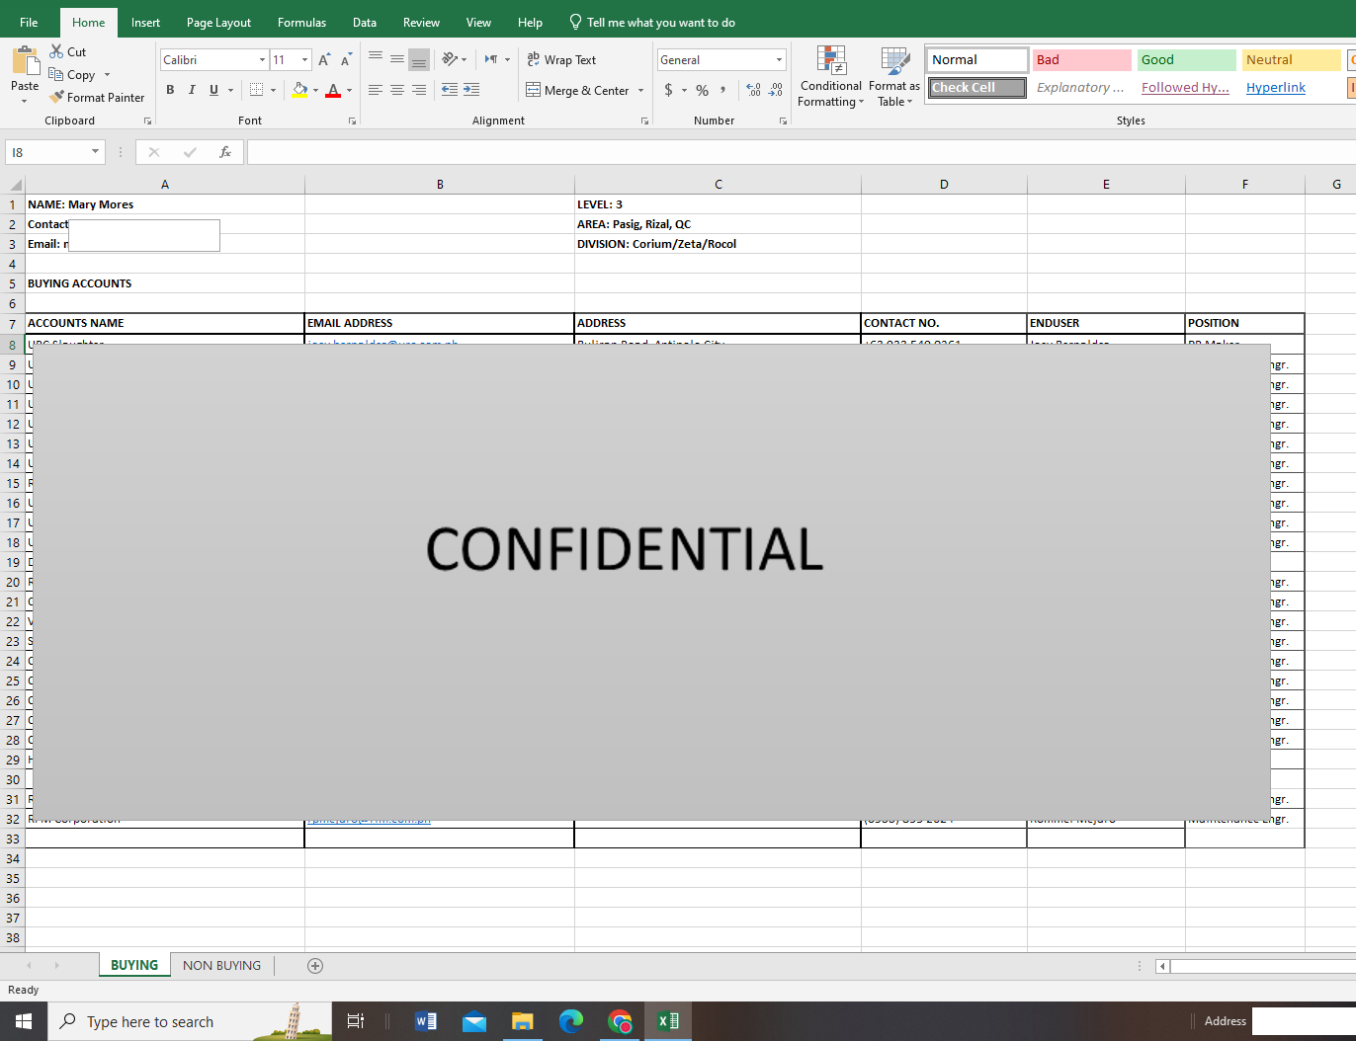Click Decrease Decimal icon
This screenshot has width=1356, height=1041.
pos(776,90)
